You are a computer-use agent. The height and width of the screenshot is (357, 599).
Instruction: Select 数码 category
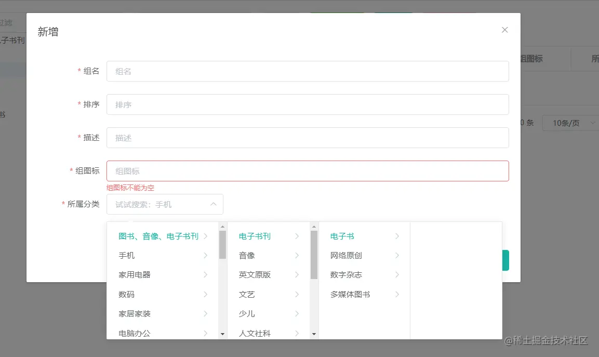(x=126, y=294)
